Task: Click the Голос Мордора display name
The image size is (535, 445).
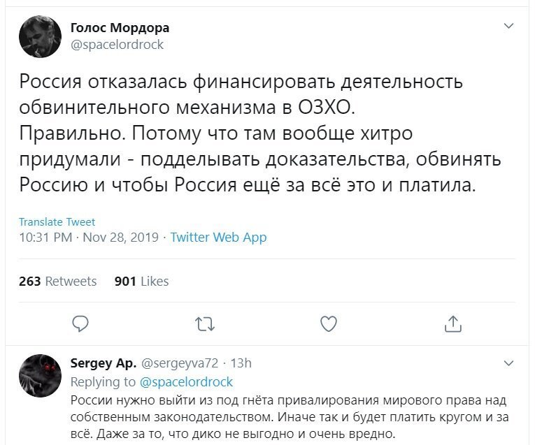Action: tap(120, 28)
